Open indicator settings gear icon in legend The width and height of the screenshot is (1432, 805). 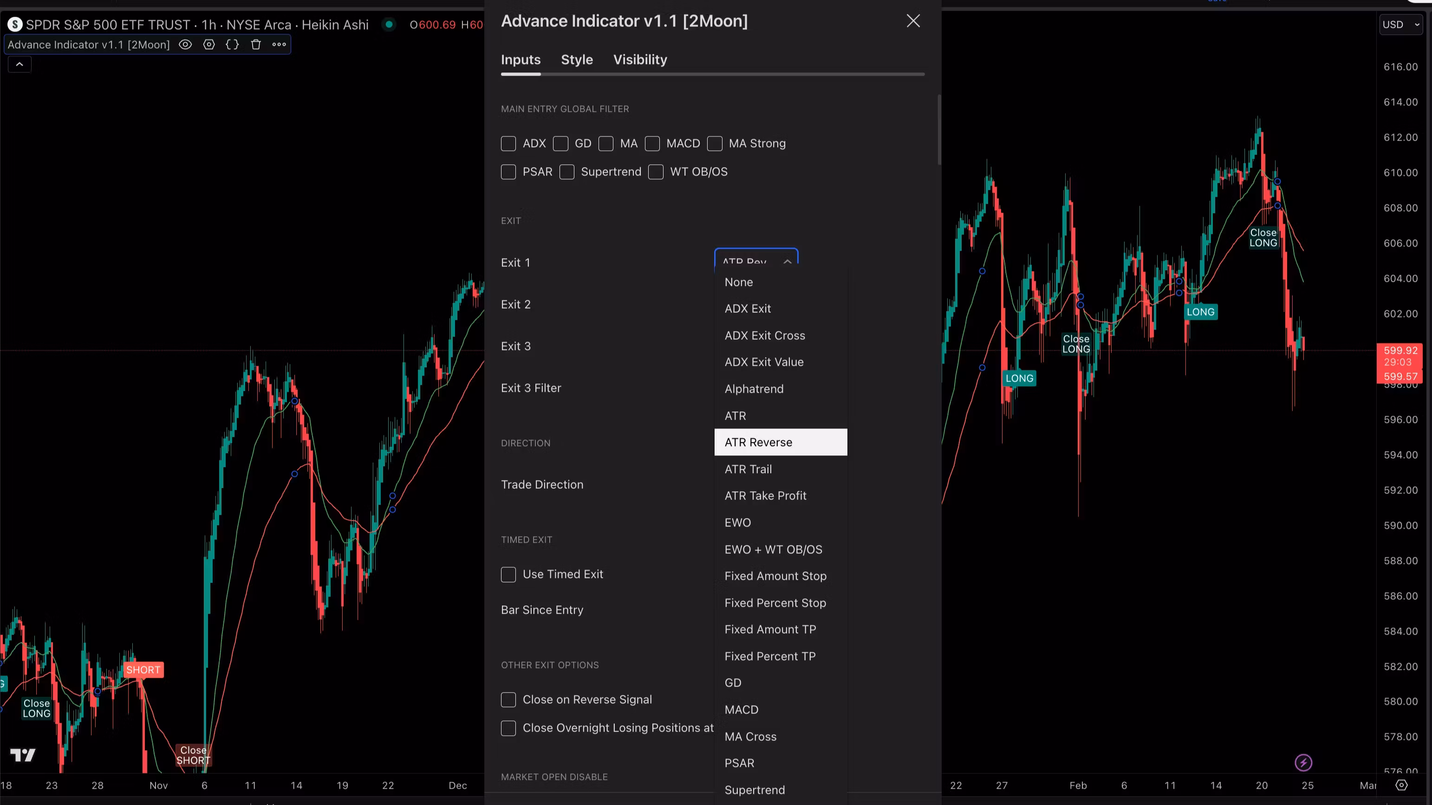pos(209,45)
